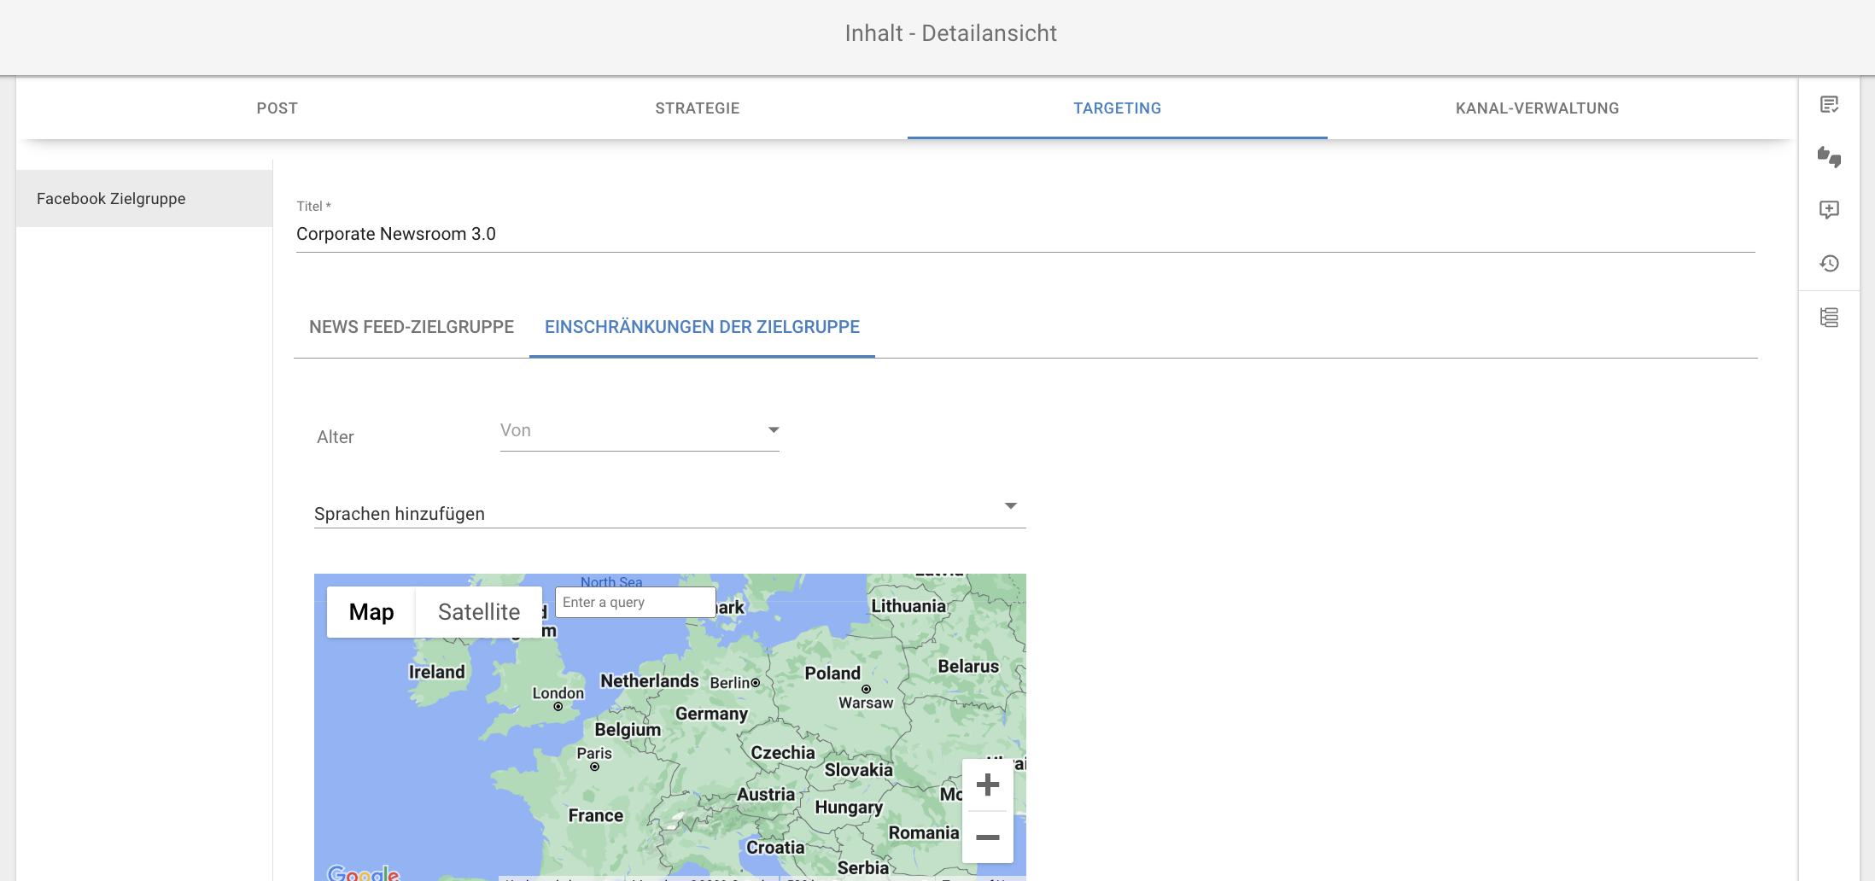Switch map to Map view
This screenshot has height=881, width=1875.
pyautogui.click(x=371, y=612)
